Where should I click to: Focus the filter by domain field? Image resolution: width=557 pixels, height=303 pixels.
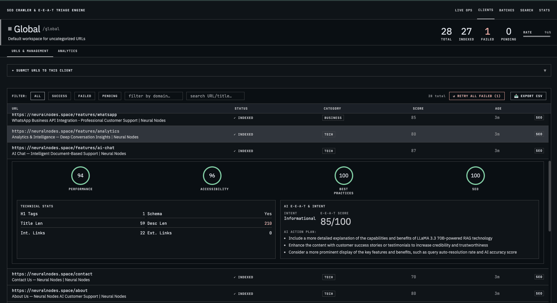(x=153, y=96)
